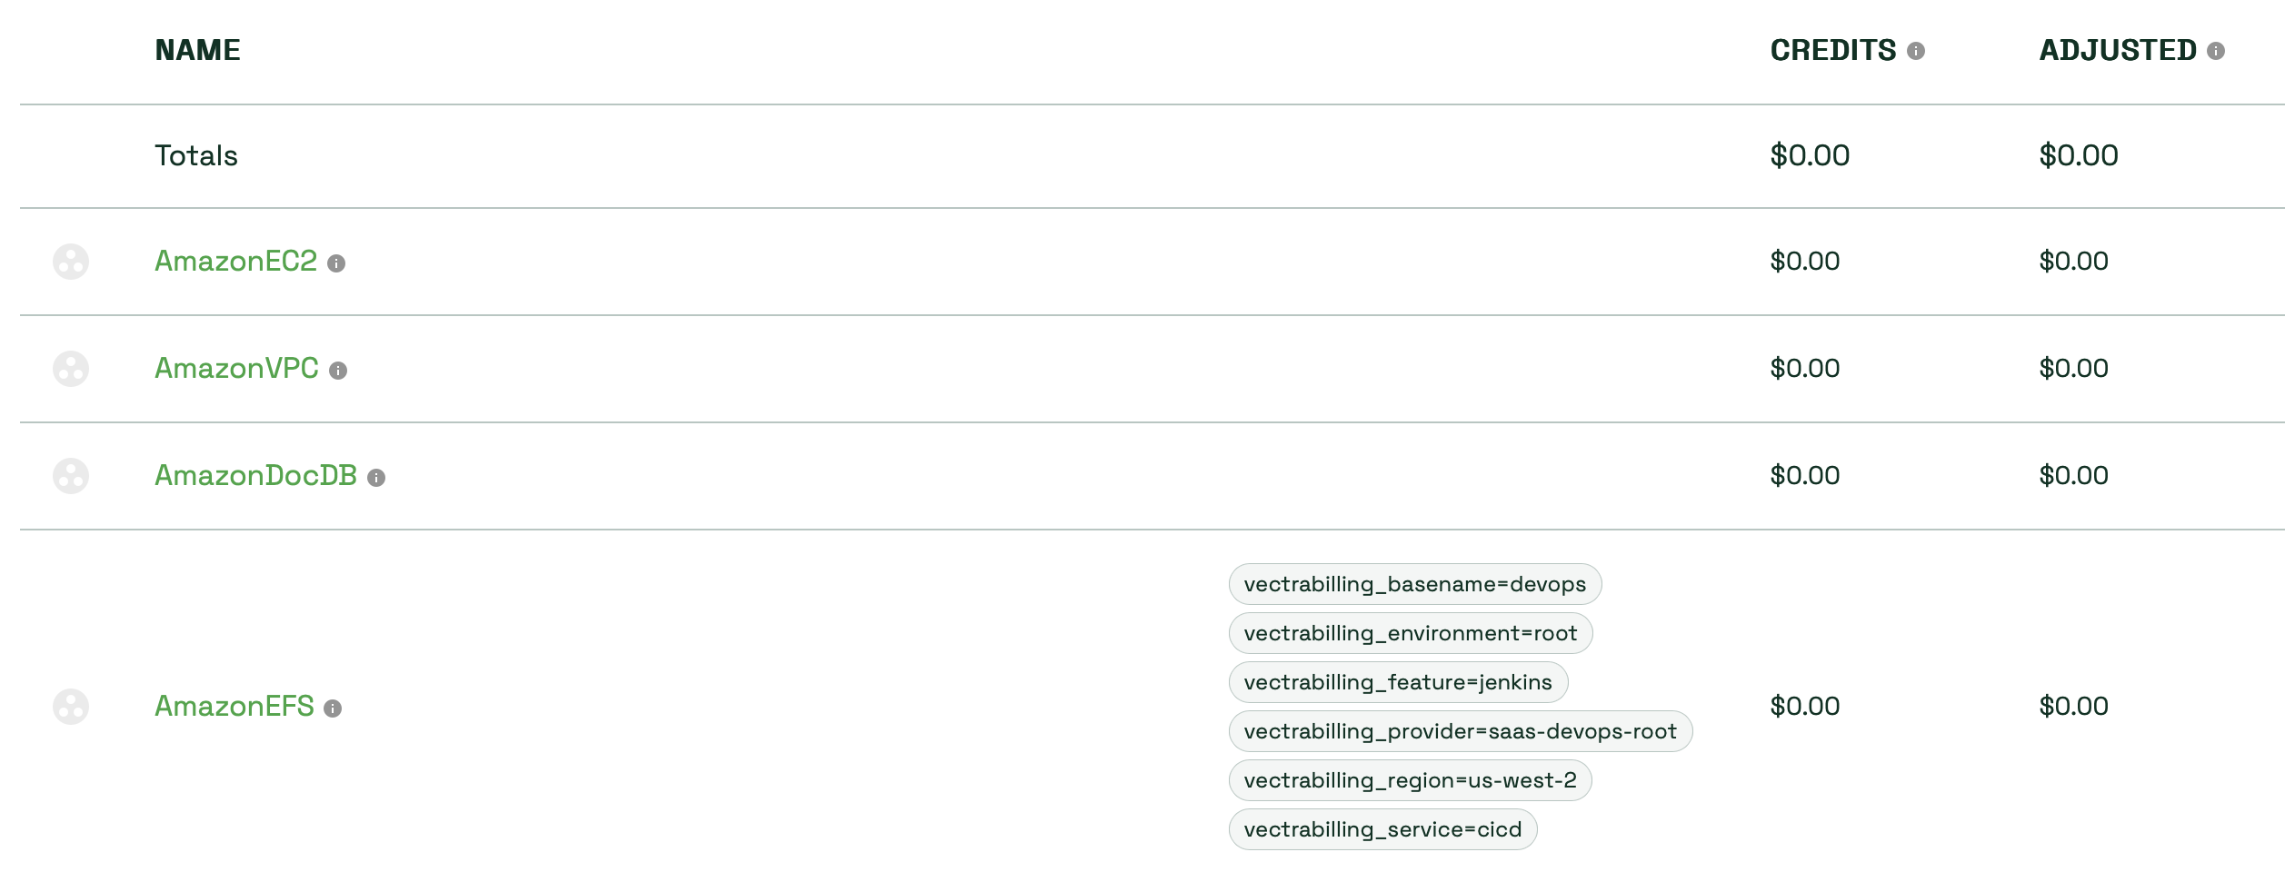Open the AmazonVPC service link
Viewport: 2285px width, 872px height.
click(x=237, y=369)
